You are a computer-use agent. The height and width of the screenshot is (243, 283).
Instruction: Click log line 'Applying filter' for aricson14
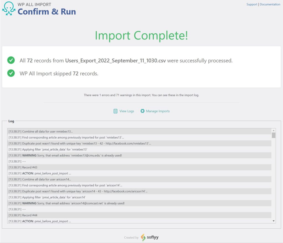pyautogui.click(x=139, y=197)
